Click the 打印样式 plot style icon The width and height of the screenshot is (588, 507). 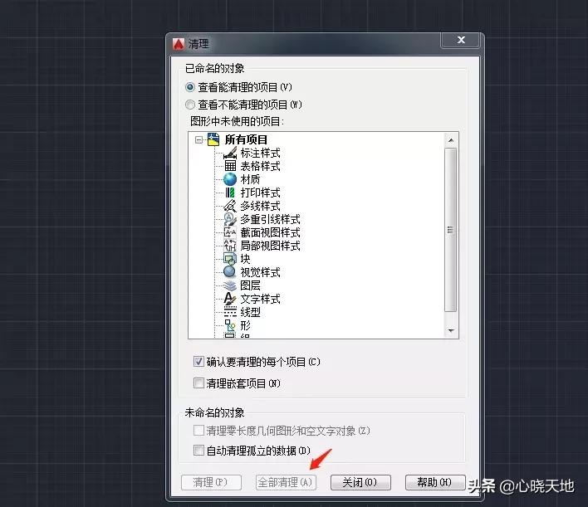point(230,193)
